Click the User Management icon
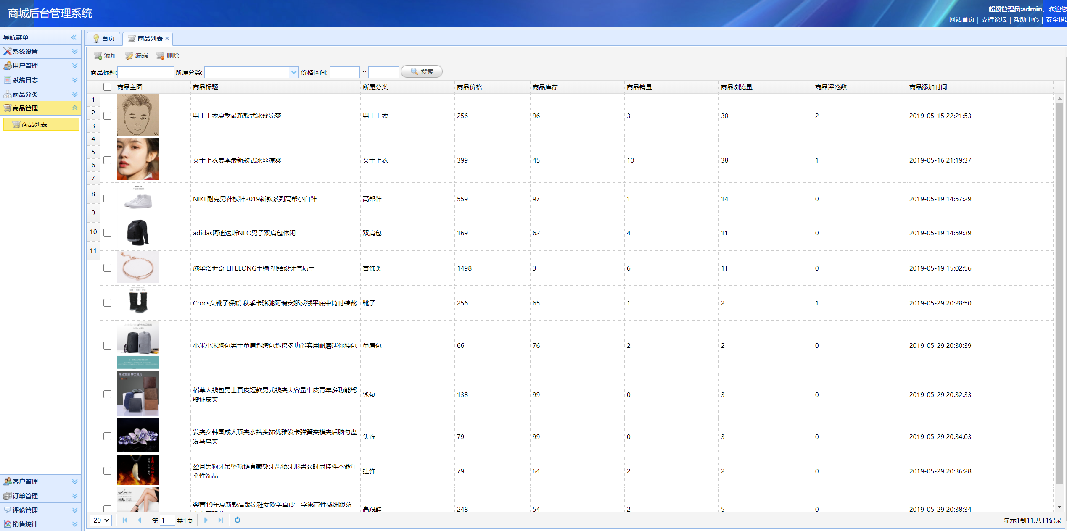Image resolution: width=1067 pixels, height=531 pixels. (7, 66)
